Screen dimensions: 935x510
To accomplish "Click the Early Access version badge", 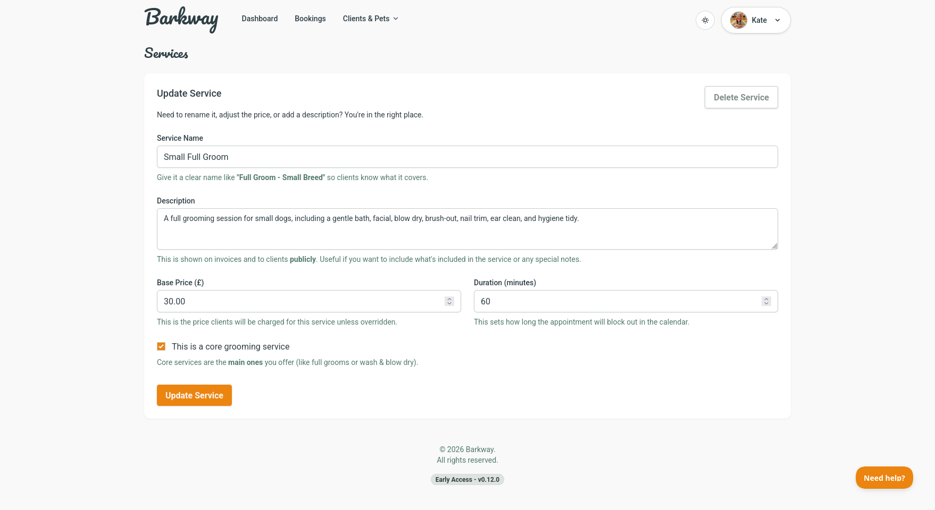I will pyautogui.click(x=467, y=480).
